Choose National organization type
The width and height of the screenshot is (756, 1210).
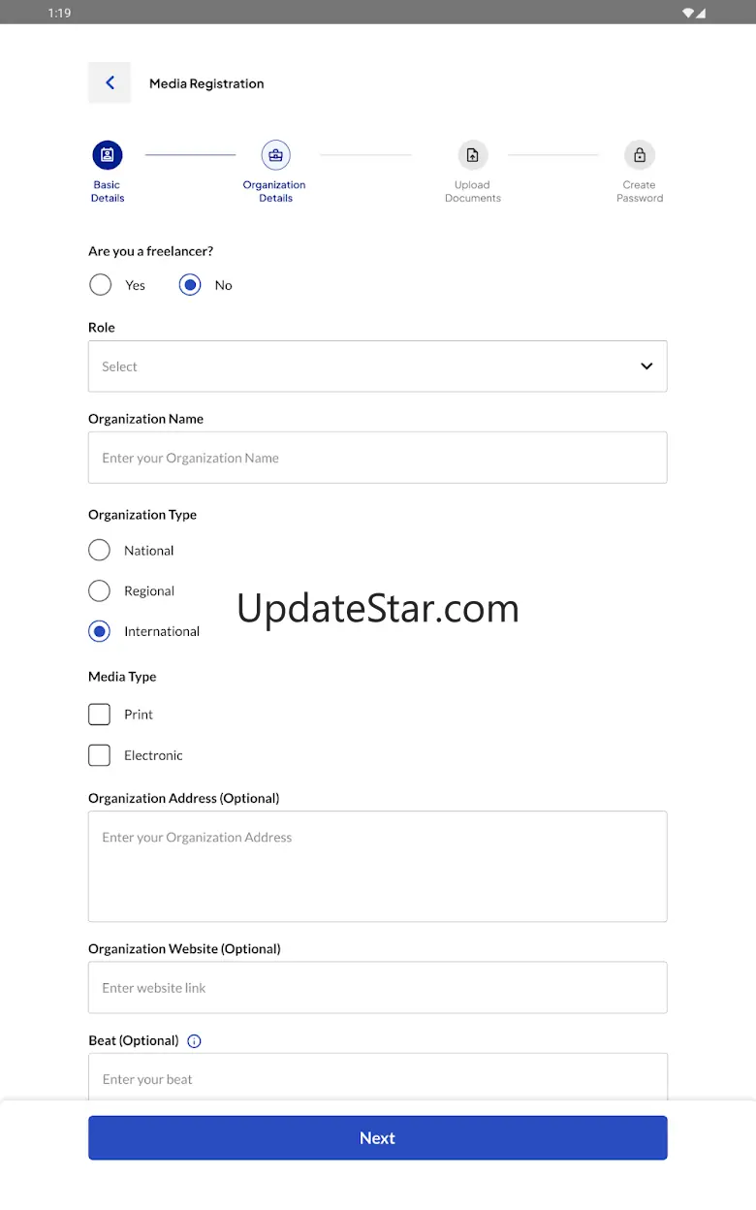click(x=99, y=551)
